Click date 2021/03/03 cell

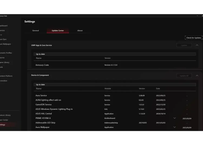[161, 123]
